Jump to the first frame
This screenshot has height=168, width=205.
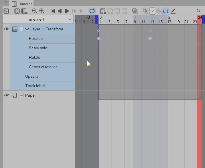point(53,11)
